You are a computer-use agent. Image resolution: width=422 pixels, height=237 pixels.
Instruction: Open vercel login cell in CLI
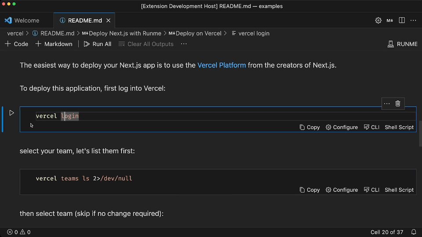(372, 127)
